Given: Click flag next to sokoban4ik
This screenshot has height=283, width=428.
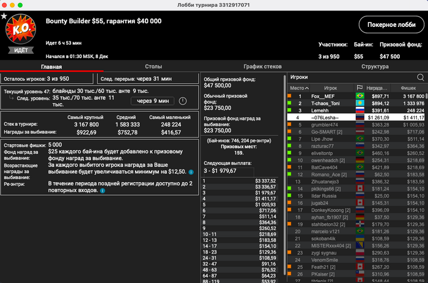Looking at the screenshot, I should (360, 238).
